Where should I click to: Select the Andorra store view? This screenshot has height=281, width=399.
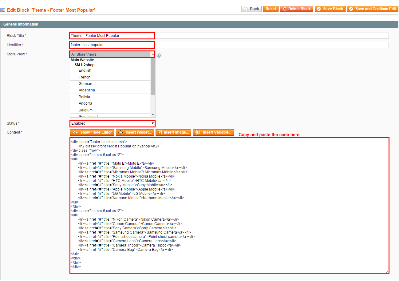point(110,103)
